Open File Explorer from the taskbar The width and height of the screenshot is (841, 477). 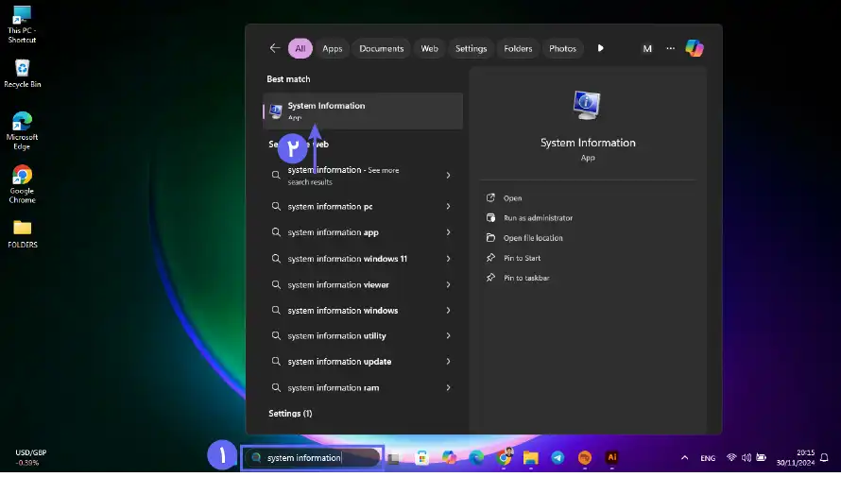coord(531,457)
